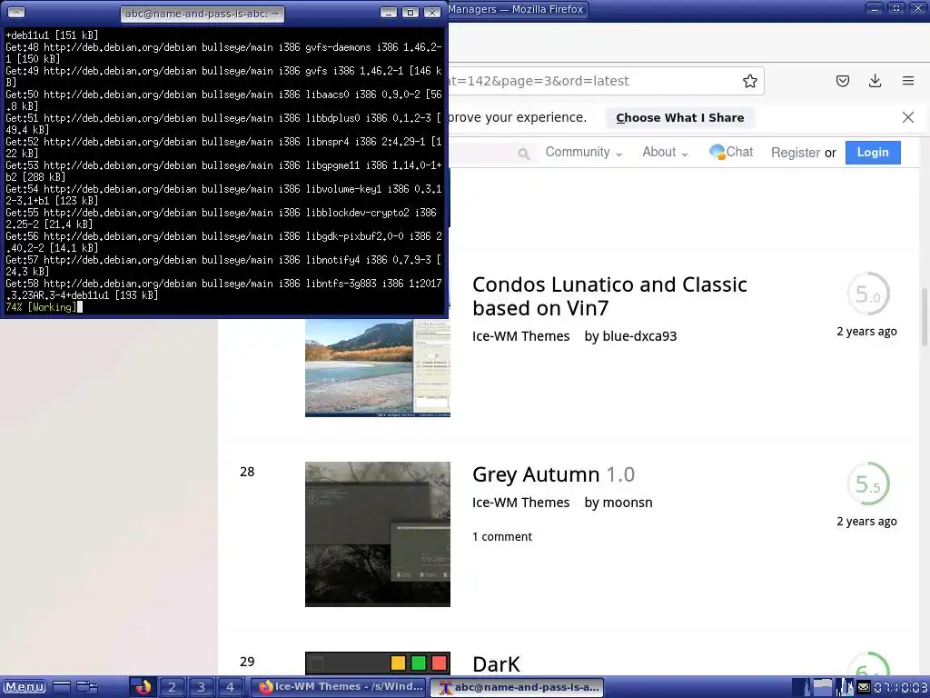This screenshot has width=930, height=698.
Task: Click the window list taskbar icon
Action: coord(87,687)
